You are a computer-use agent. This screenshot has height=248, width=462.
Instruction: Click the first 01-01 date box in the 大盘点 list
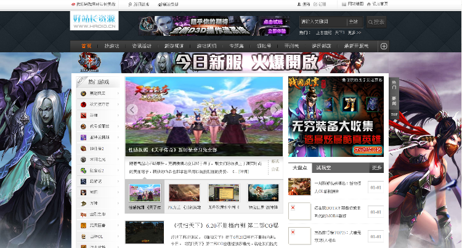[376, 188]
